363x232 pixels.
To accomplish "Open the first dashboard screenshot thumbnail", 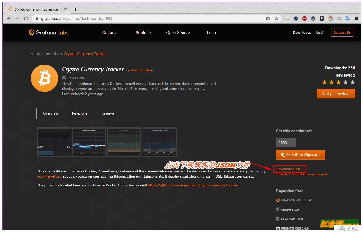I will (54, 142).
